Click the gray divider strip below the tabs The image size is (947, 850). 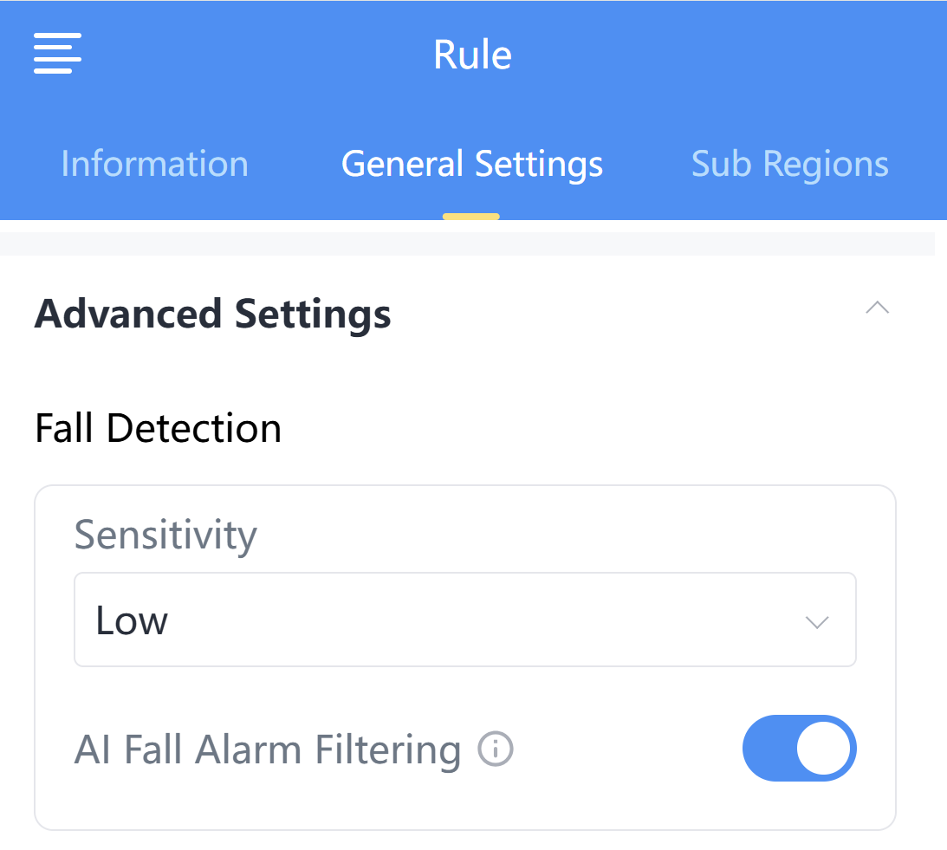pos(468,243)
